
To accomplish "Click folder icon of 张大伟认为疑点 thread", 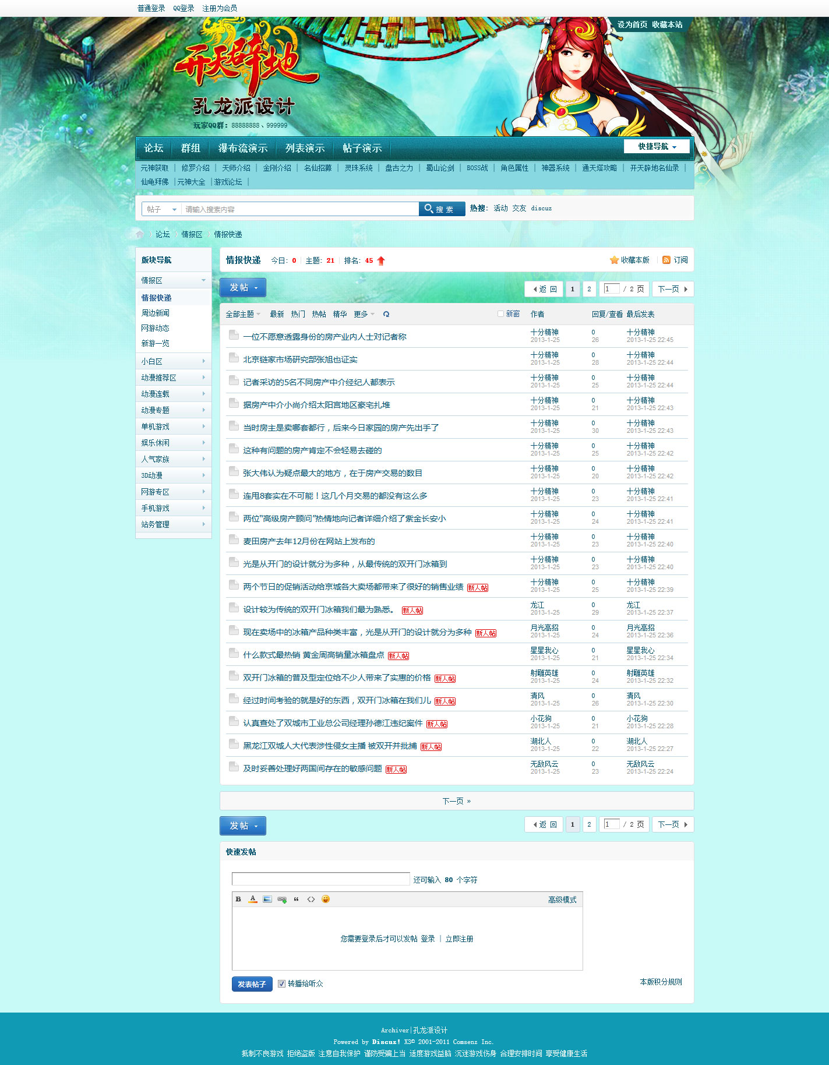I will pyautogui.click(x=234, y=471).
